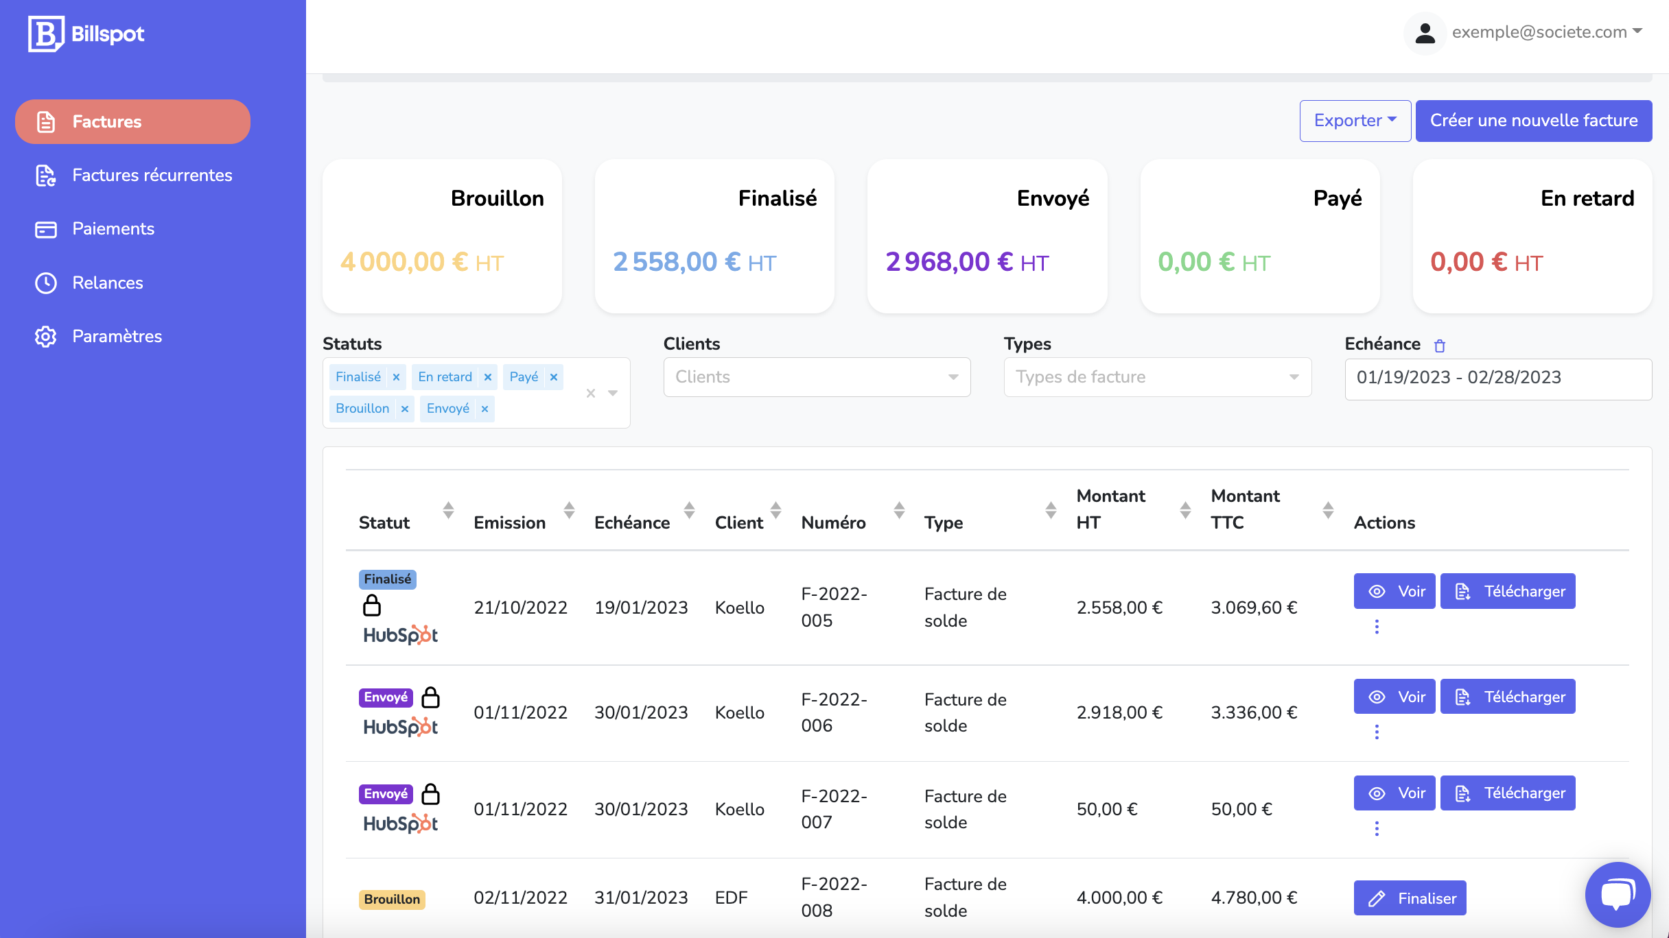
Task: Go to Factures récurrentes in sidebar
Action: [x=152, y=176]
